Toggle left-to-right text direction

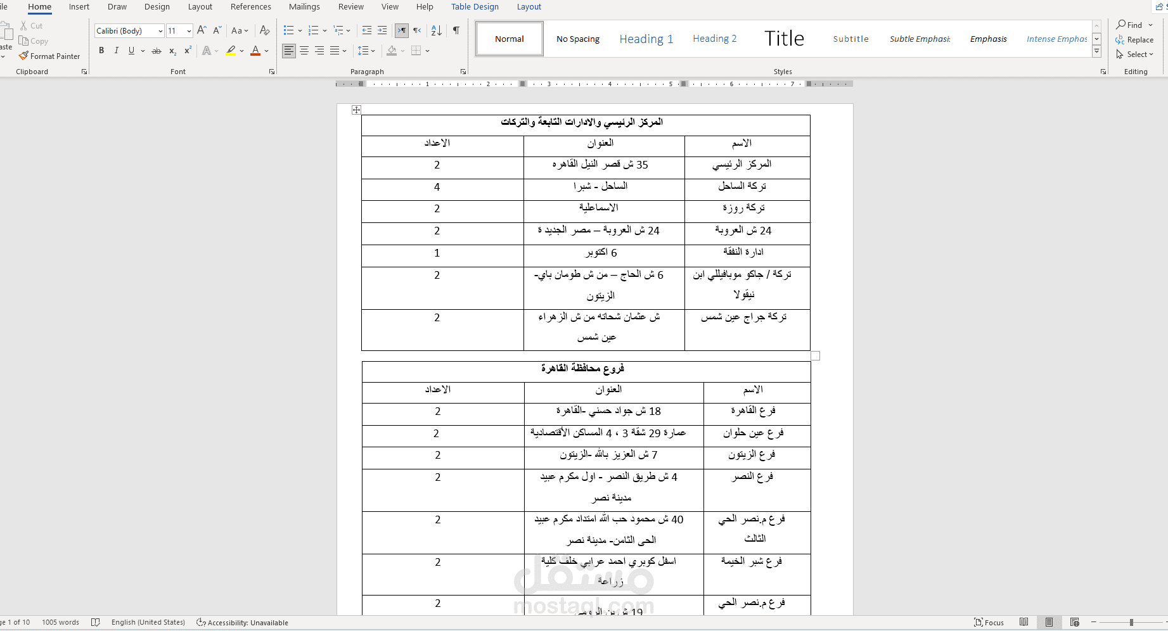402,30
